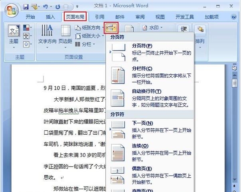Screen dimensions: 241x192
Task: Open theme colors dropdown
Action: pos(28,27)
